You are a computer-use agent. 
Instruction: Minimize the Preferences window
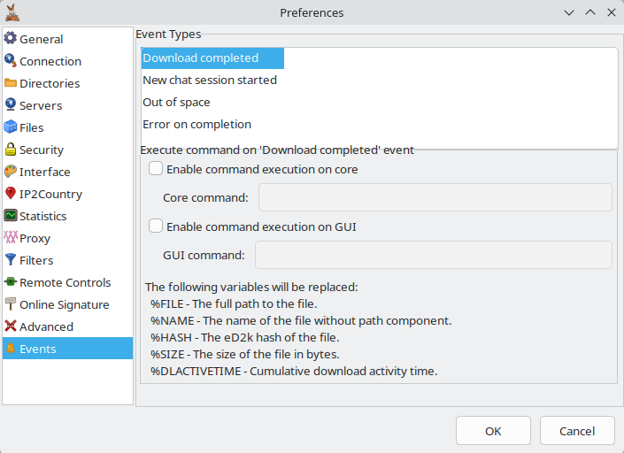coord(569,12)
